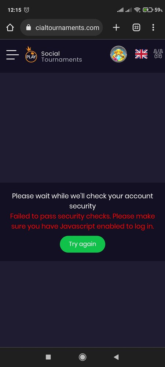Tap the red failed security message

(x=82, y=221)
